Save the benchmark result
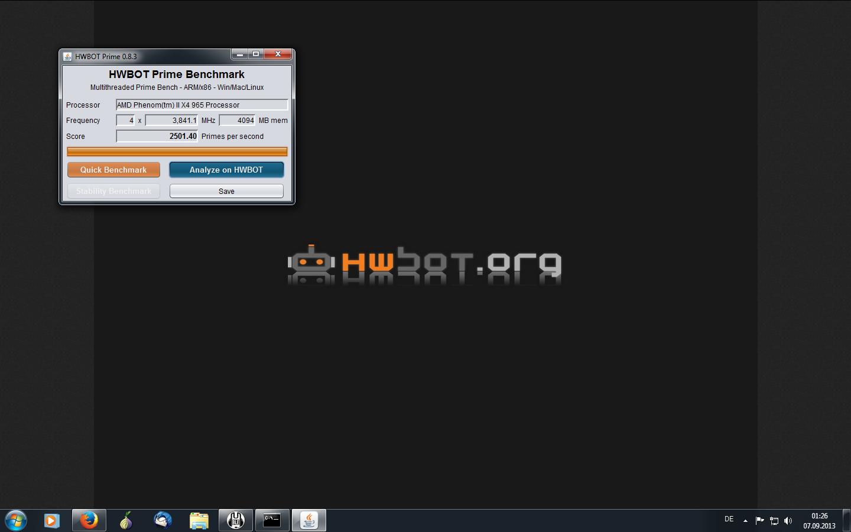 point(226,191)
